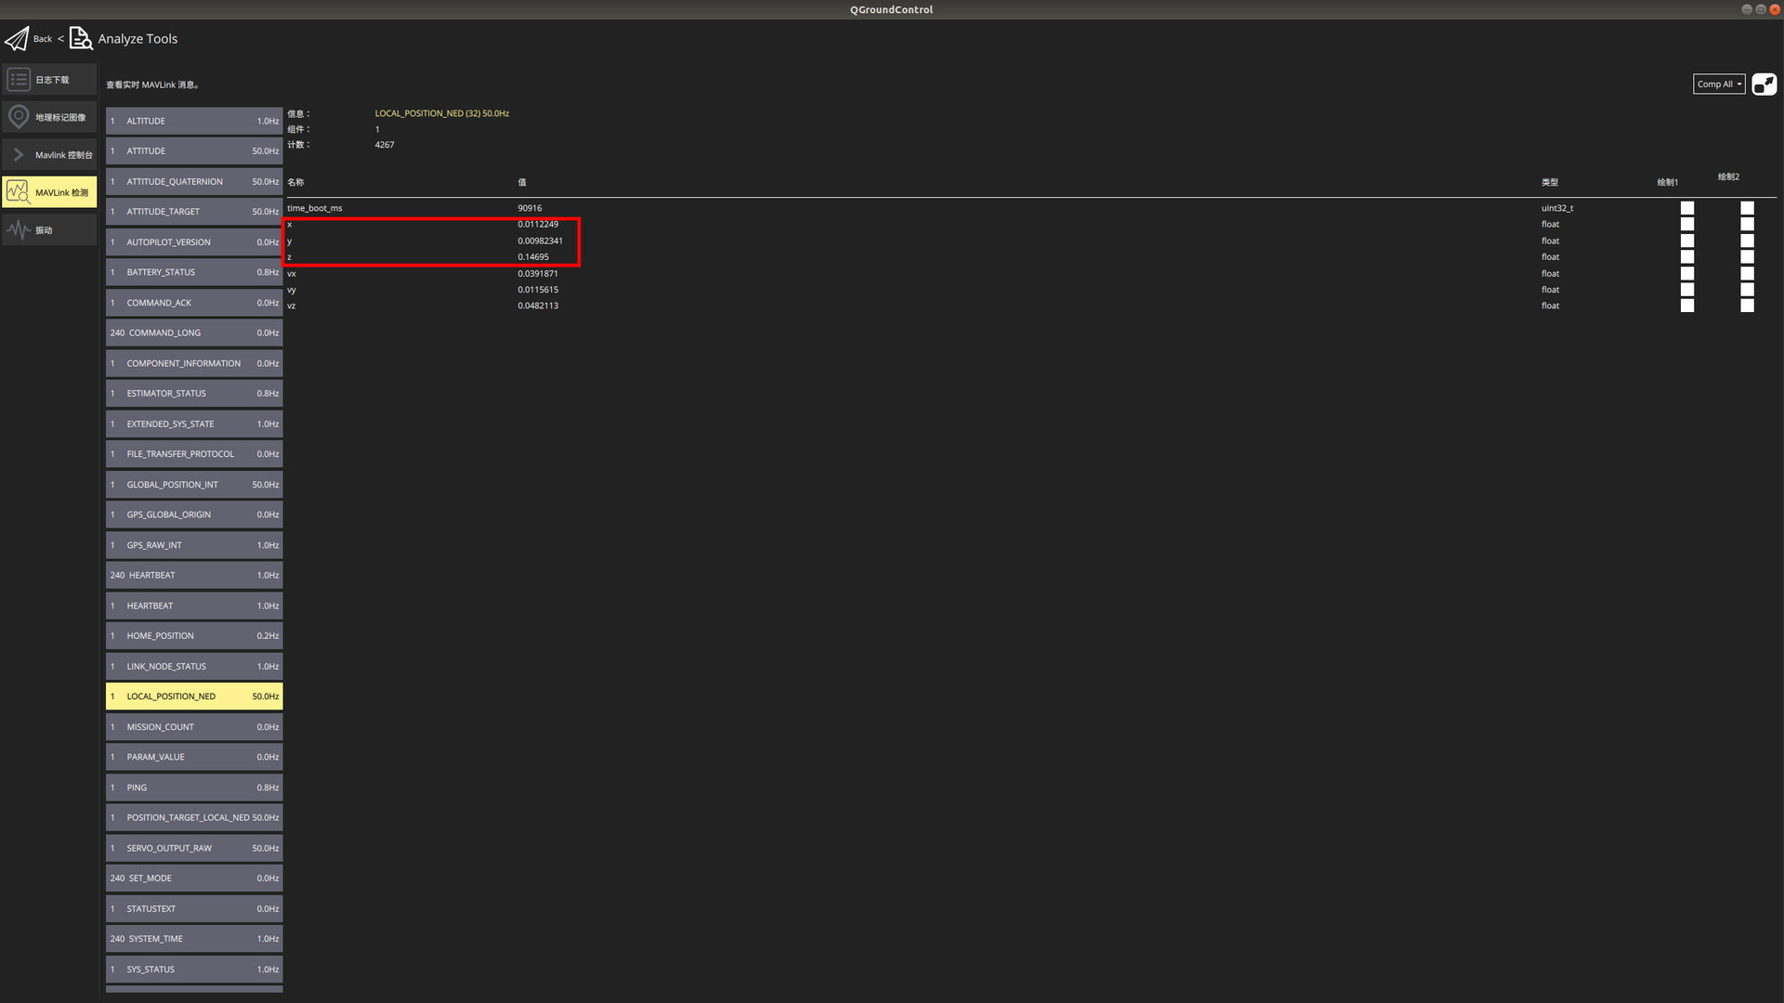The image size is (1784, 1003).
Task: Select the GLOBAL_POSITION_INT message
Action: tap(194, 485)
